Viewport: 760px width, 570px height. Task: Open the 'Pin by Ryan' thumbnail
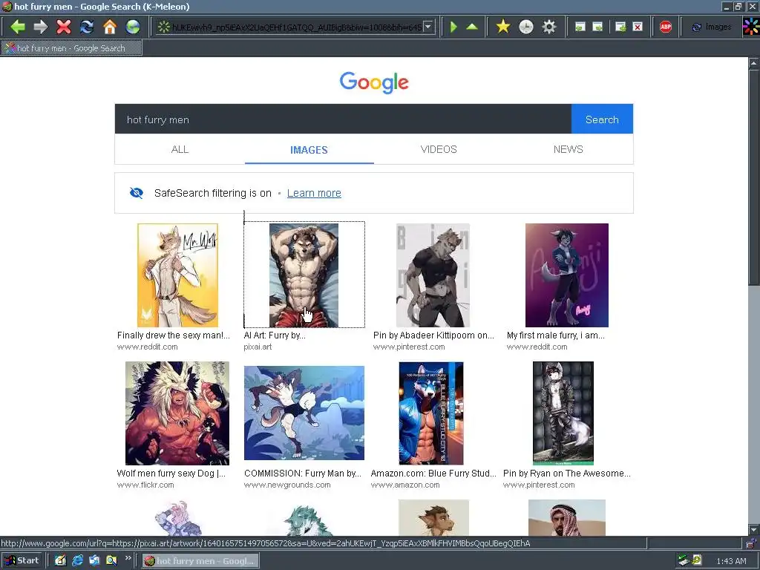[x=563, y=413]
